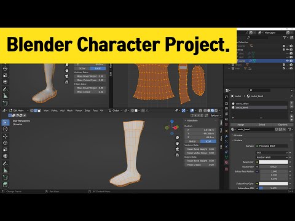
Task: Open the Face menu in lower viewport header
Action: [95, 110]
